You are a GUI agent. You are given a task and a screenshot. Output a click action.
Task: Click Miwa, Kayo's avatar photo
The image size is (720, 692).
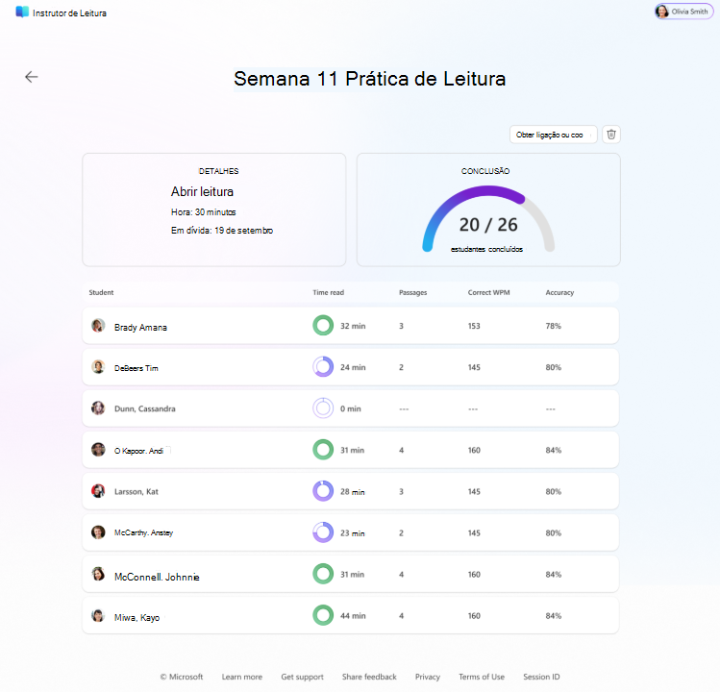point(98,615)
